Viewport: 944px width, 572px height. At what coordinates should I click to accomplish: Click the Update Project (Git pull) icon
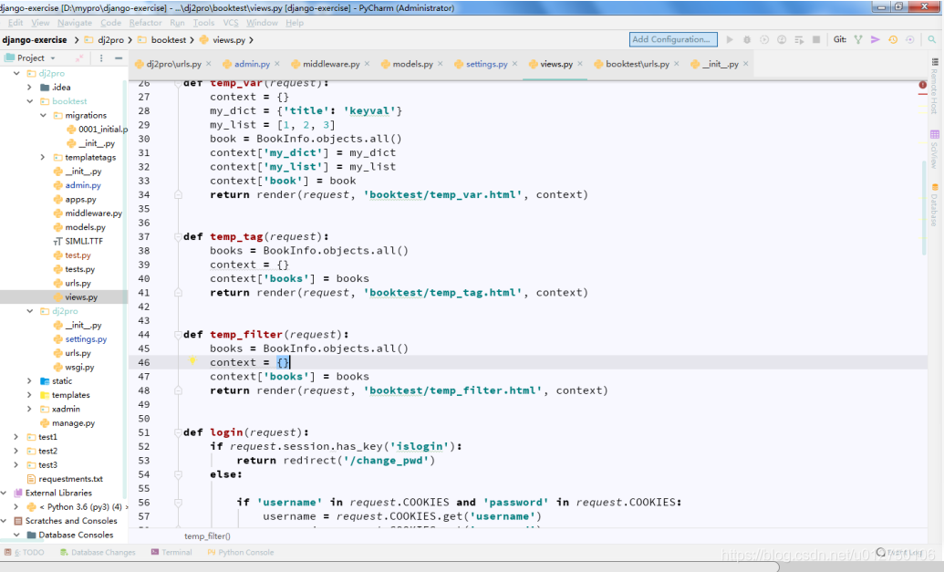[892, 40]
